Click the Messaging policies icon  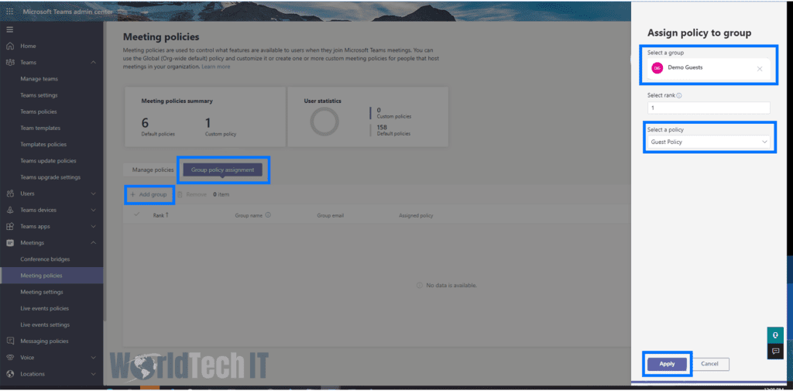9,341
